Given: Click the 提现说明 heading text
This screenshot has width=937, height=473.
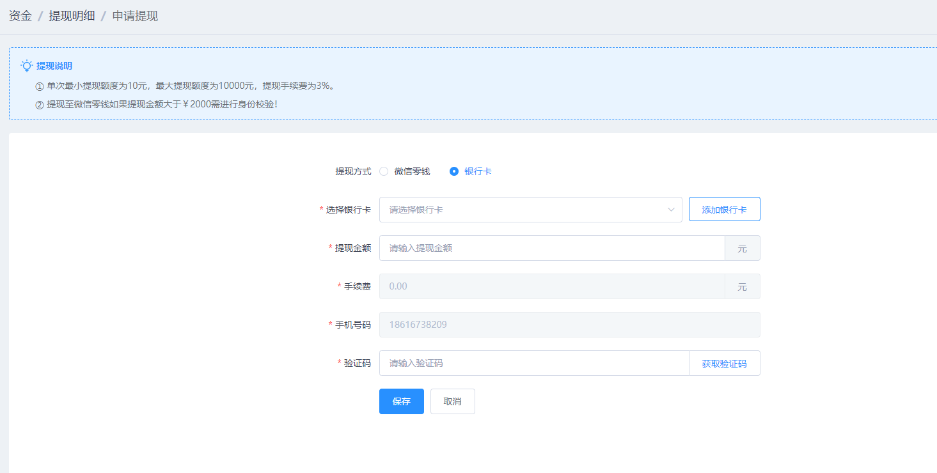Looking at the screenshot, I should tap(54, 66).
